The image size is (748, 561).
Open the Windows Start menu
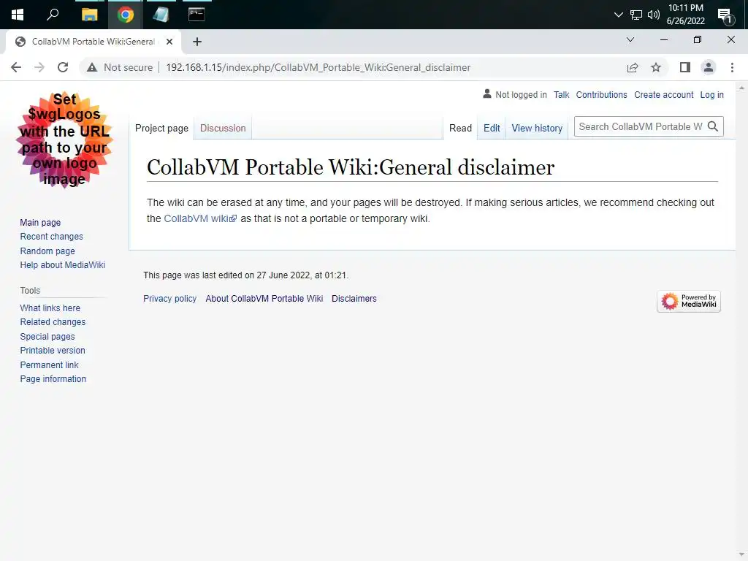(x=18, y=15)
